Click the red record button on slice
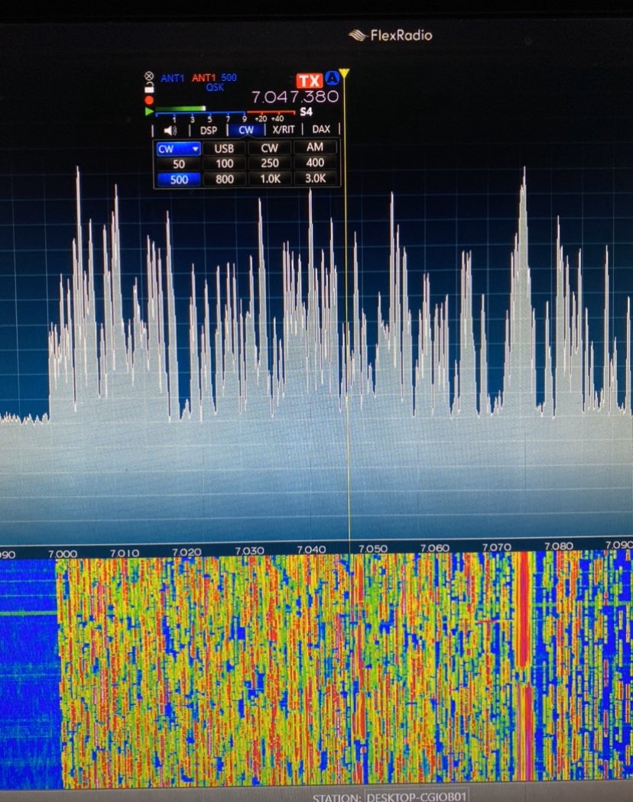The width and height of the screenshot is (633, 802). pyautogui.click(x=149, y=100)
